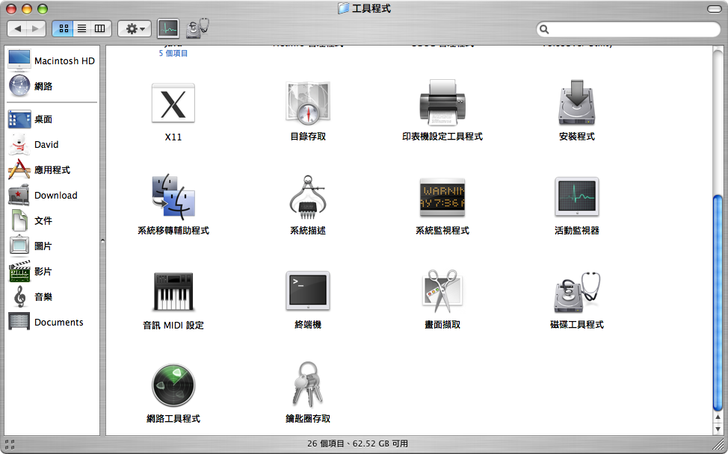The width and height of the screenshot is (728, 454).
Task: Open the 安裝程式 installer icon
Action: coord(576,102)
